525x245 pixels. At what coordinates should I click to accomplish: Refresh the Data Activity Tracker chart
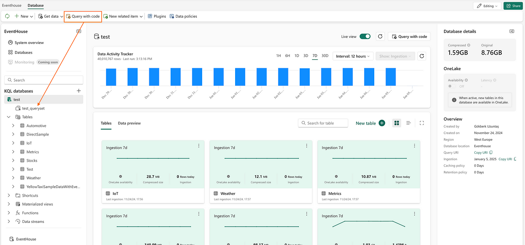(422, 56)
